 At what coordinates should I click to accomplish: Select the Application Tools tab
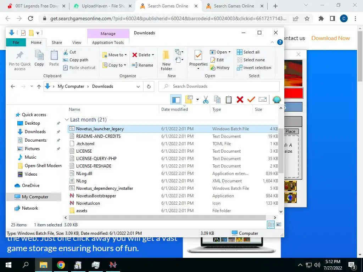(x=108, y=42)
